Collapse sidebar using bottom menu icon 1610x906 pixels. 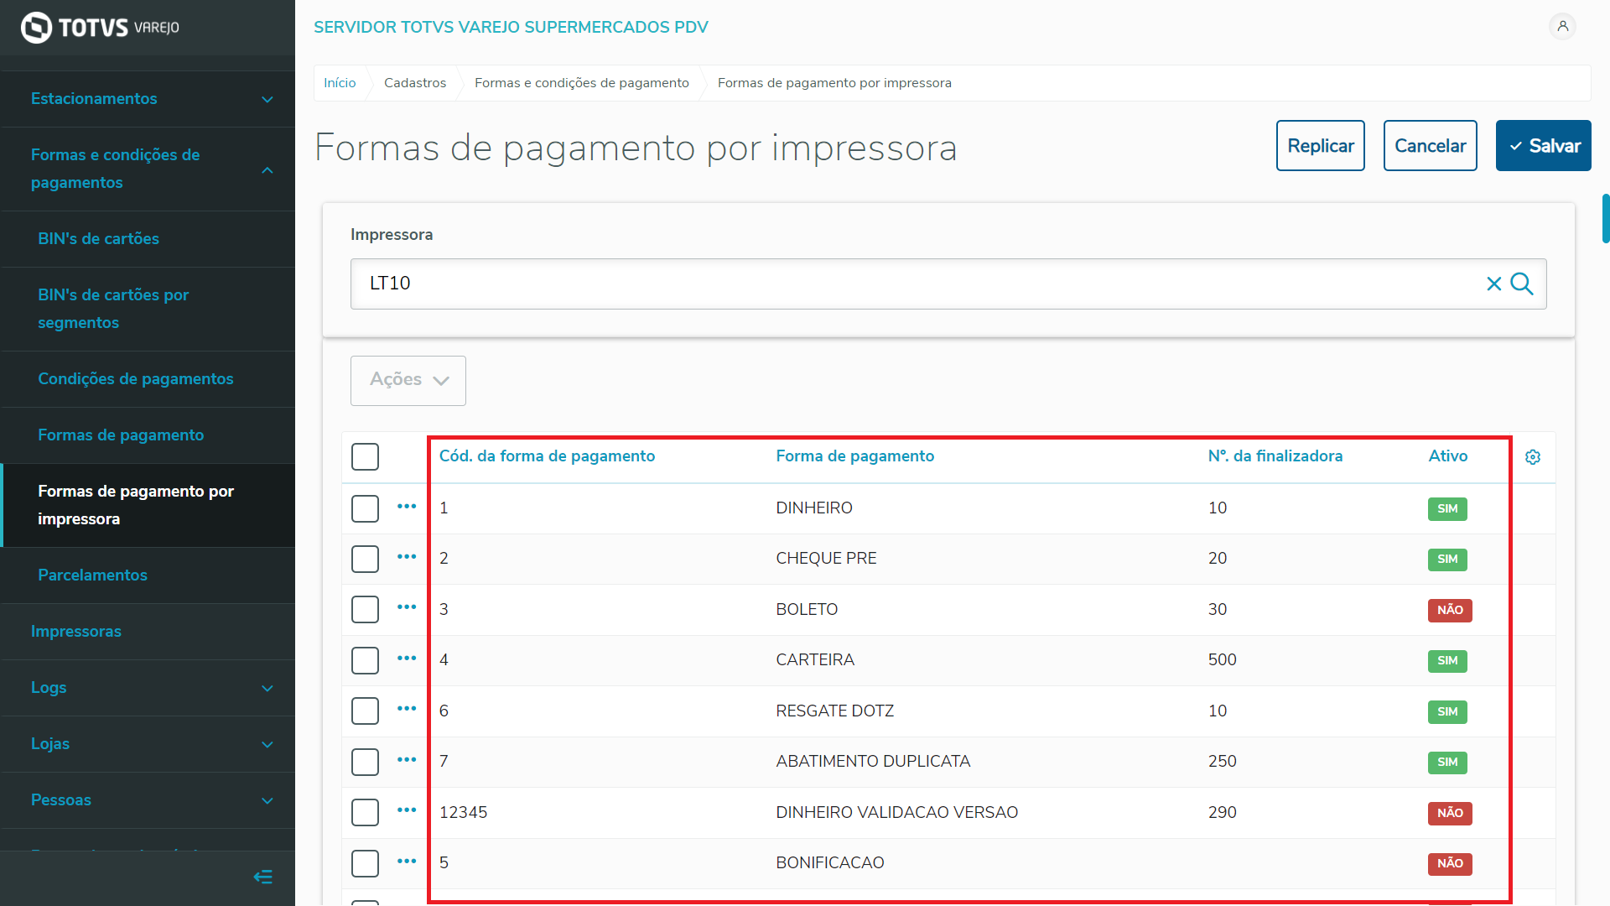click(x=262, y=877)
